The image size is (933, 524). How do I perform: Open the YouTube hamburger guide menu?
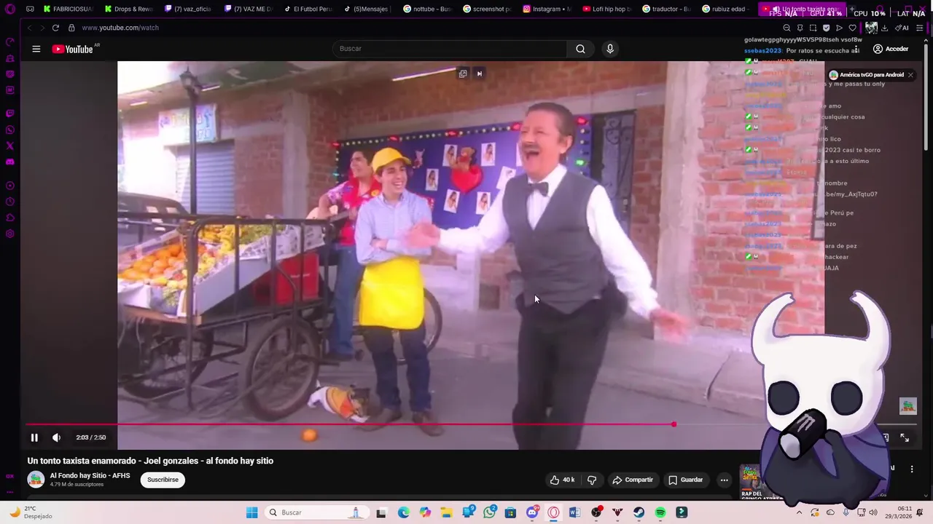point(36,49)
